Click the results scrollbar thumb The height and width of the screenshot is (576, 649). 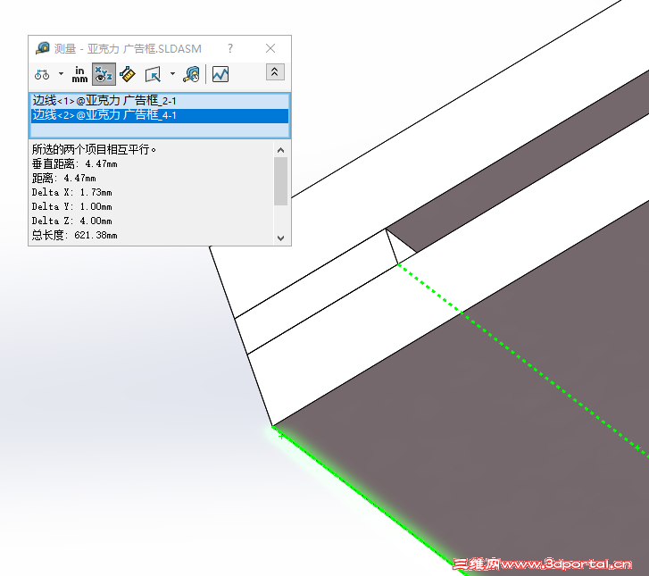click(x=280, y=181)
